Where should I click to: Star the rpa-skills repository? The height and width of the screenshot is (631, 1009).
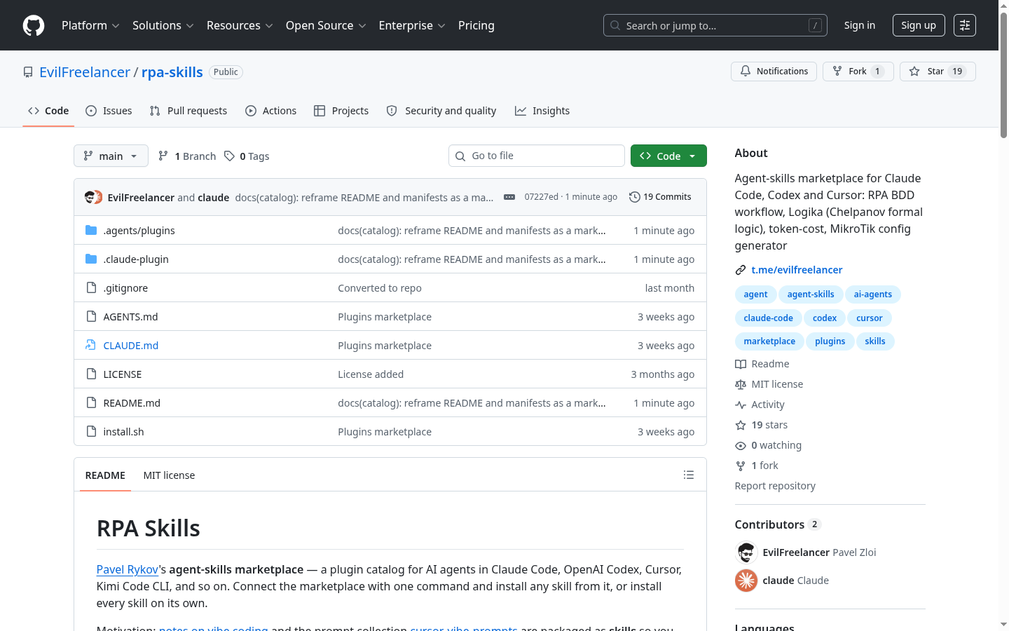[x=938, y=72]
